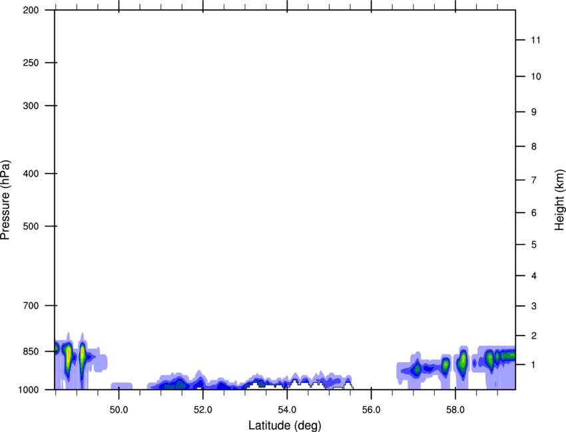Click the 52.0 latitude tick label
This screenshot has height=432, width=566.
pyautogui.click(x=203, y=410)
